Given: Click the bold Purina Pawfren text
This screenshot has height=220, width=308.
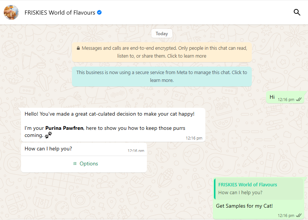Looking at the screenshot, I should pyautogui.click(x=64, y=128).
